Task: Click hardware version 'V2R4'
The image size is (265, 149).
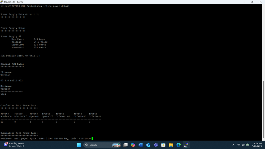Action: pos(3,94)
